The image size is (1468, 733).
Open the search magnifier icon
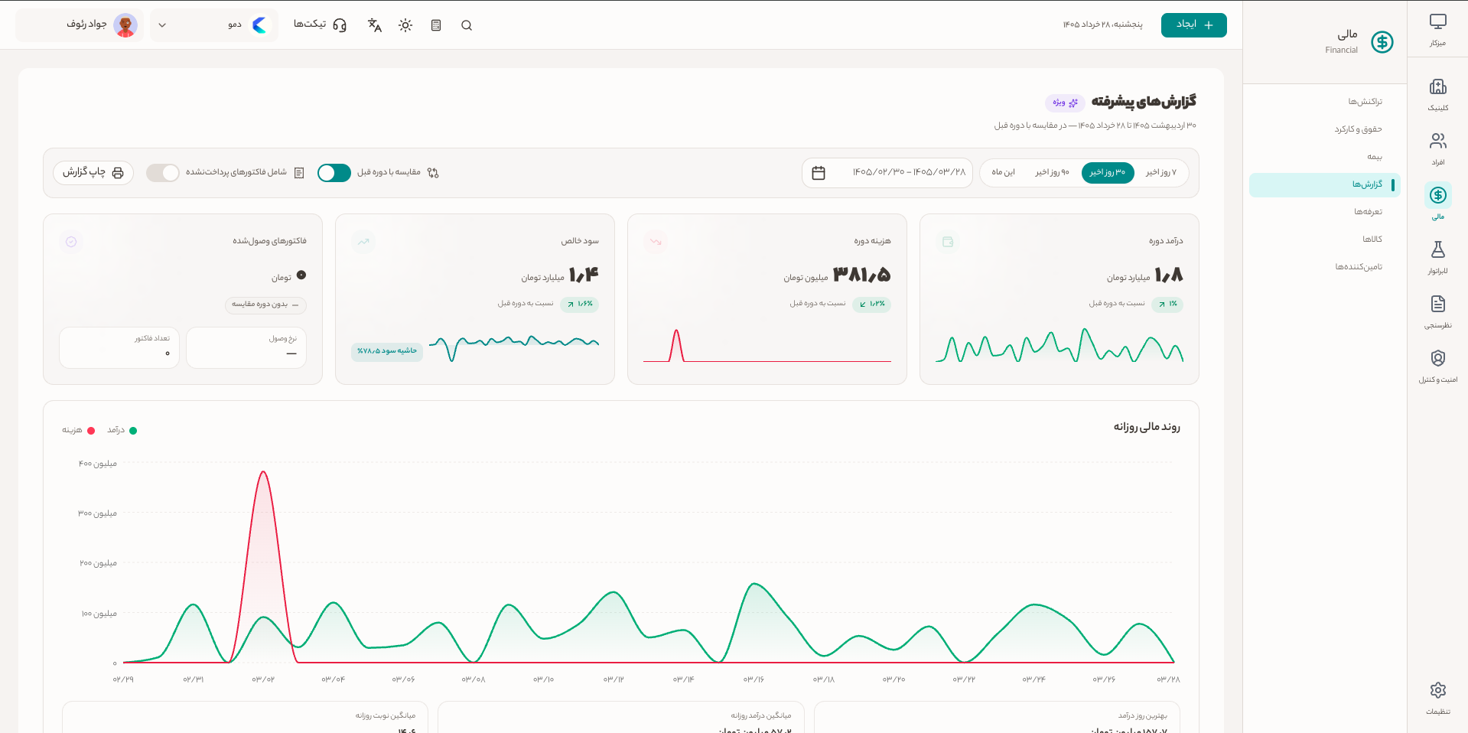coord(467,25)
